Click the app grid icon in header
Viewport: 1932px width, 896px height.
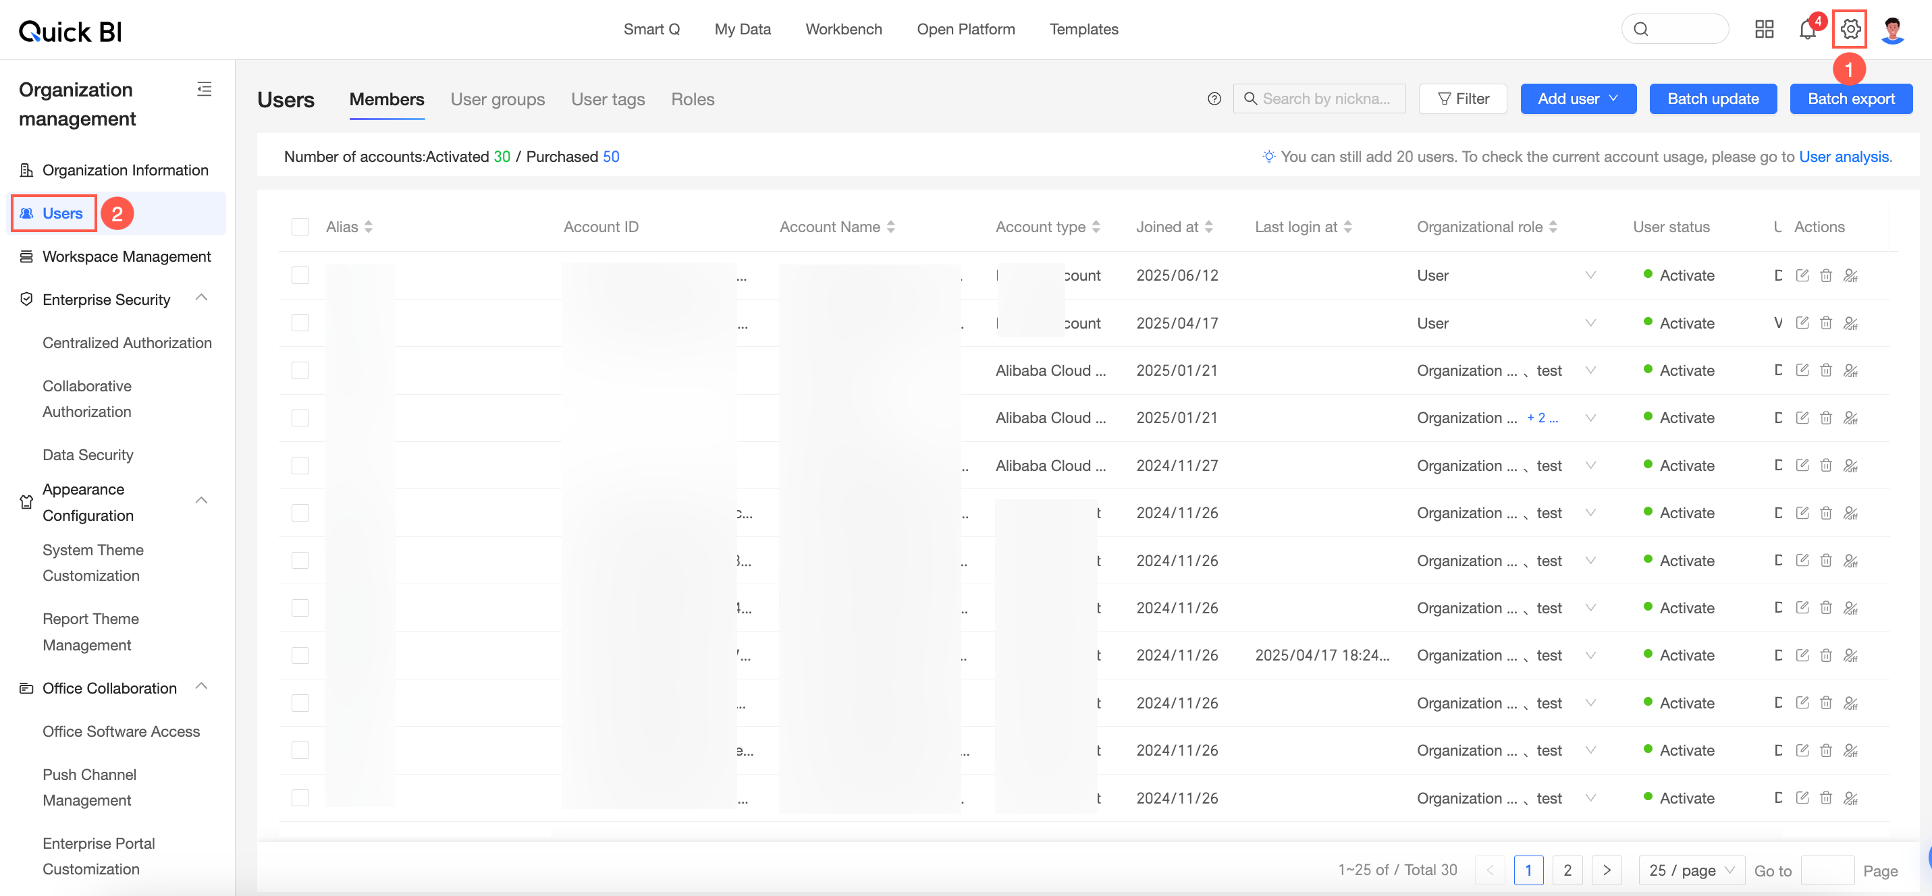(1764, 29)
